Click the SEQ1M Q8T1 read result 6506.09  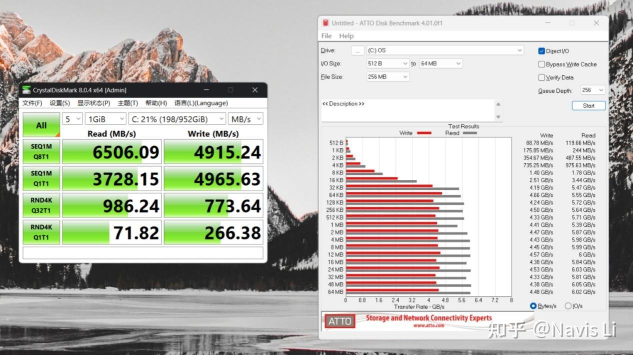111,152
